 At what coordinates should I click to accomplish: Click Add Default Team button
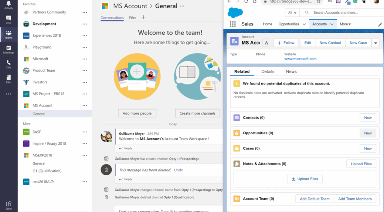click(x=315, y=199)
